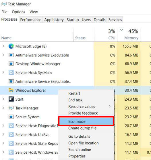The height and width of the screenshot is (160, 151).
Task: Click the Service Host: Diagnostic gear icon
Action: click(x=11, y=126)
